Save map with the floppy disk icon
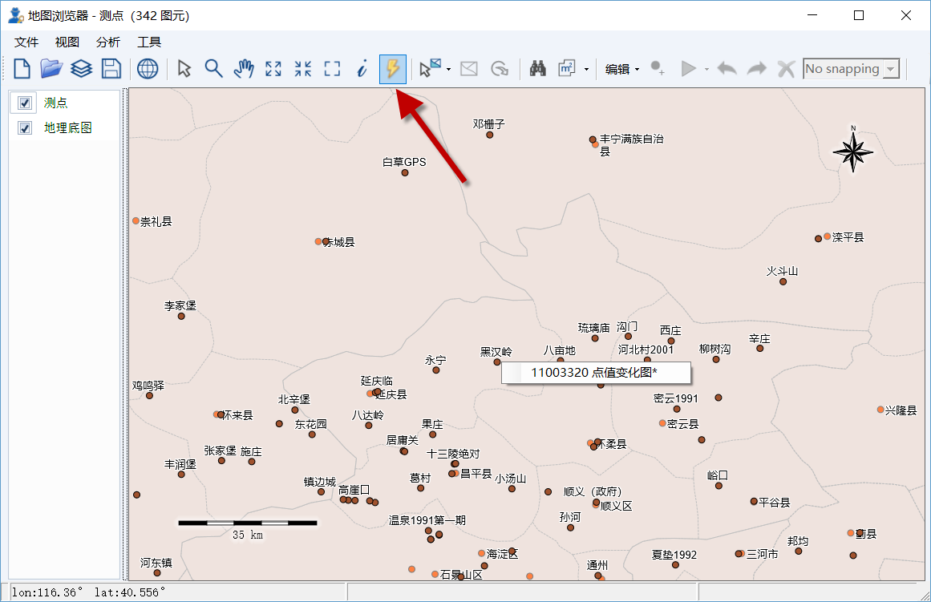 tap(111, 69)
